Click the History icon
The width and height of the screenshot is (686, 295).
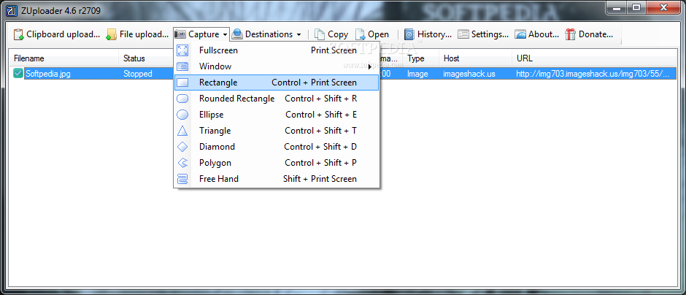point(409,34)
